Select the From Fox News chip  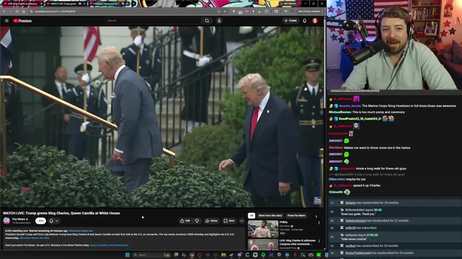point(296,215)
